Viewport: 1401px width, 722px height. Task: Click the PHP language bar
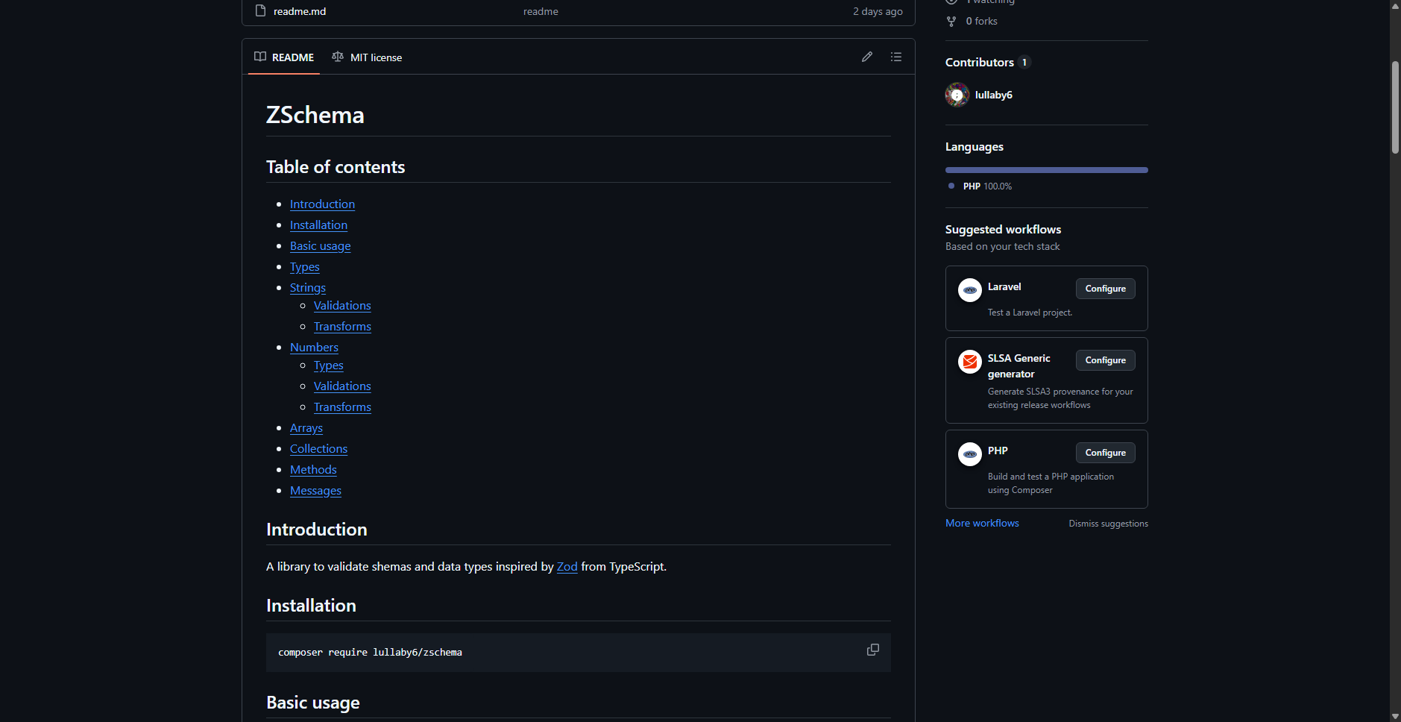pyautogui.click(x=1047, y=170)
